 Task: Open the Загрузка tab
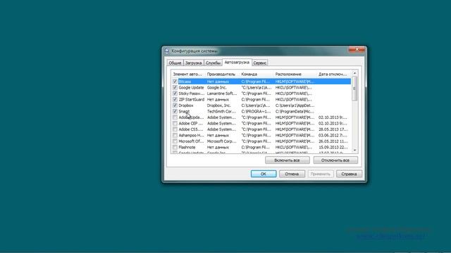click(193, 63)
